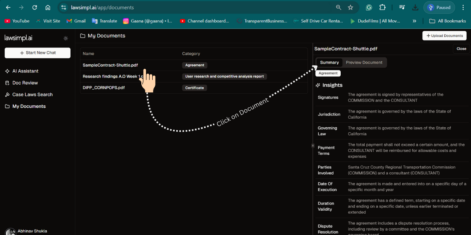Image resolution: width=471 pixels, height=235 pixels.
Task: Open the Gaana Instagram bookmark
Action: pyautogui.click(x=148, y=21)
